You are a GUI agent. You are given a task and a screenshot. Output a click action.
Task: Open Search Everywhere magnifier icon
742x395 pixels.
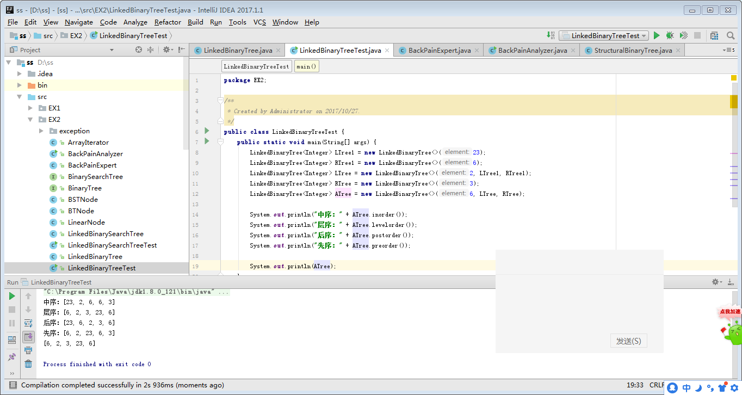point(731,35)
